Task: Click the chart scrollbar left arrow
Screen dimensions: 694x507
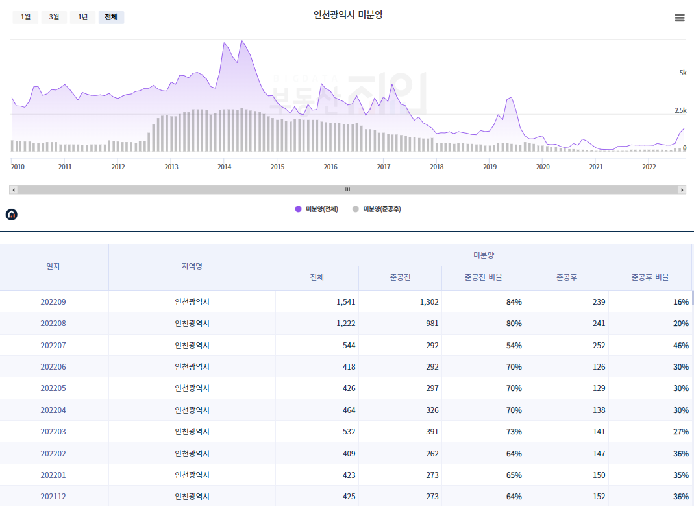Action: [14, 189]
